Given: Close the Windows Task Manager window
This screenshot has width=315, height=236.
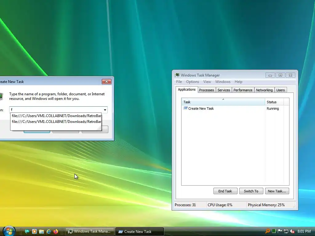Looking at the screenshot, I should click(x=290, y=75).
